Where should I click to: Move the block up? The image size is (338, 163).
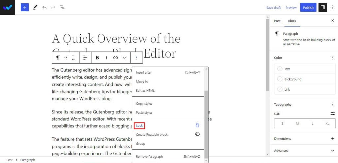pos(73,55)
